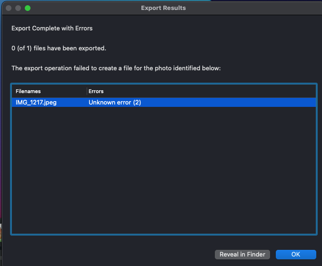Sort by the Errors column header

click(96, 91)
